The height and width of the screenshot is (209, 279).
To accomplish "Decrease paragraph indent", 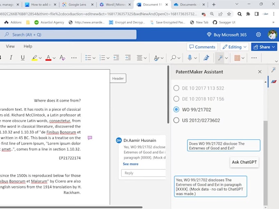I will [116, 58].
